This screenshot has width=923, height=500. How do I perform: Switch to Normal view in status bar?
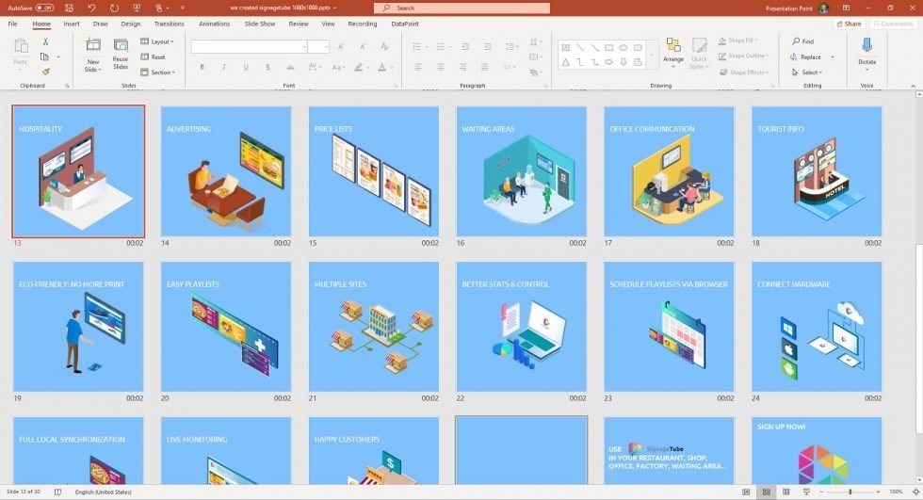coord(746,492)
